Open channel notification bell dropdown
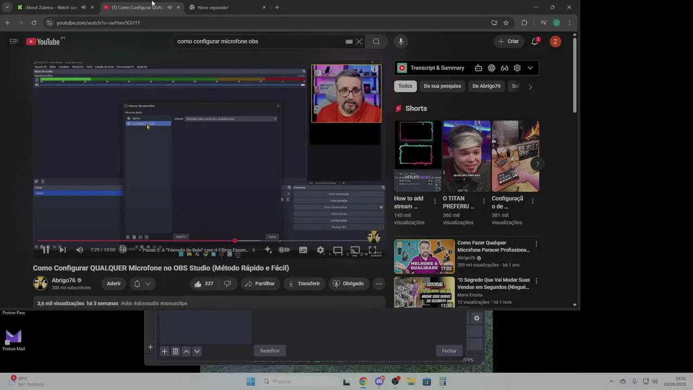Screen dimensions: 693x390 [142, 284]
